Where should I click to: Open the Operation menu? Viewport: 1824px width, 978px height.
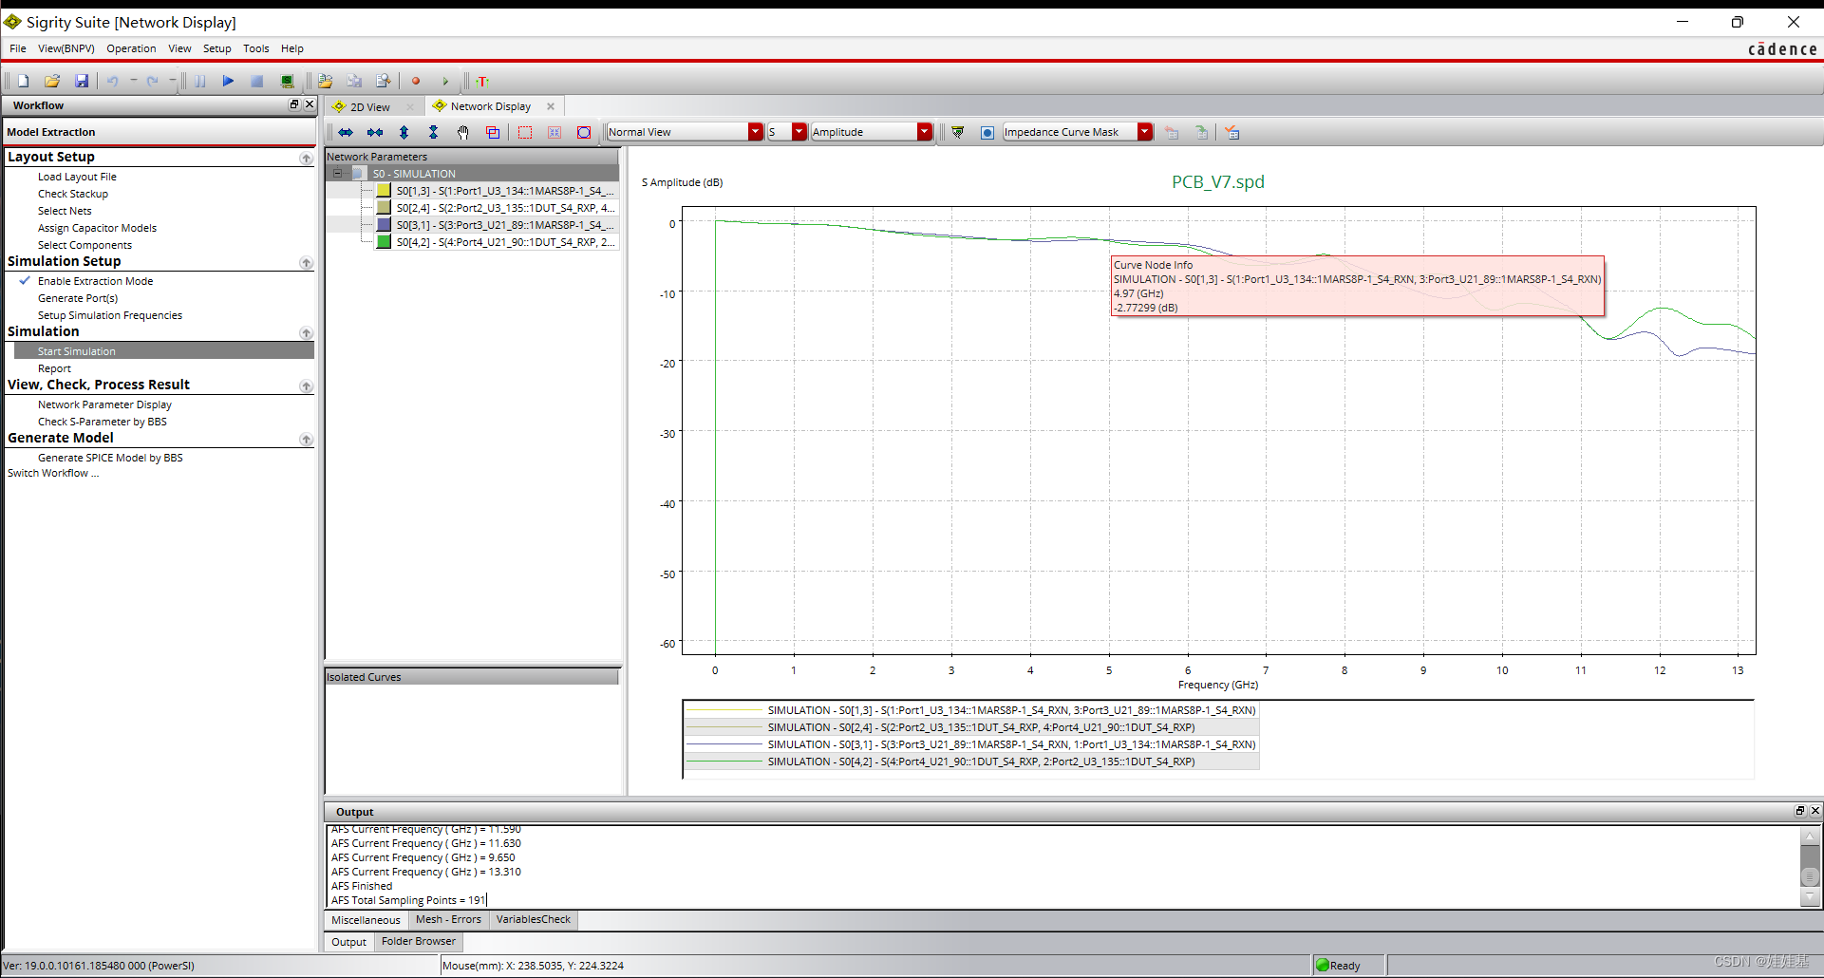131,48
